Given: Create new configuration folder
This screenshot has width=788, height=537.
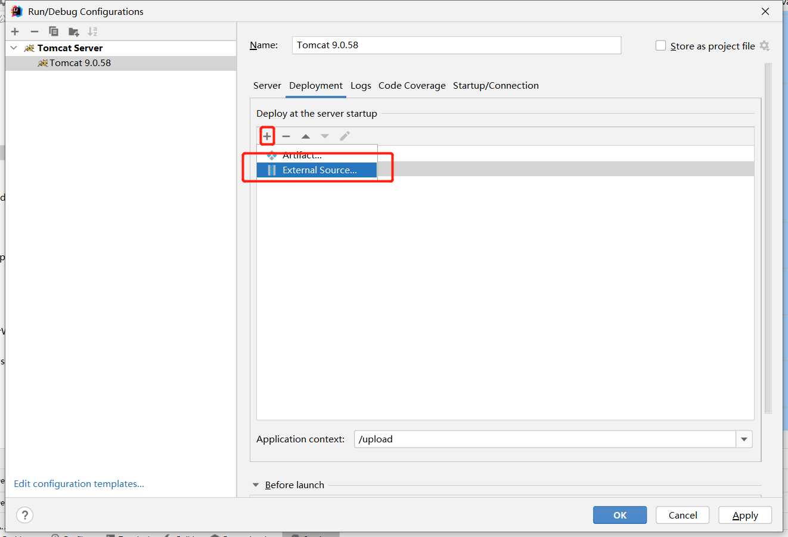Looking at the screenshot, I should pyautogui.click(x=73, y=32).
